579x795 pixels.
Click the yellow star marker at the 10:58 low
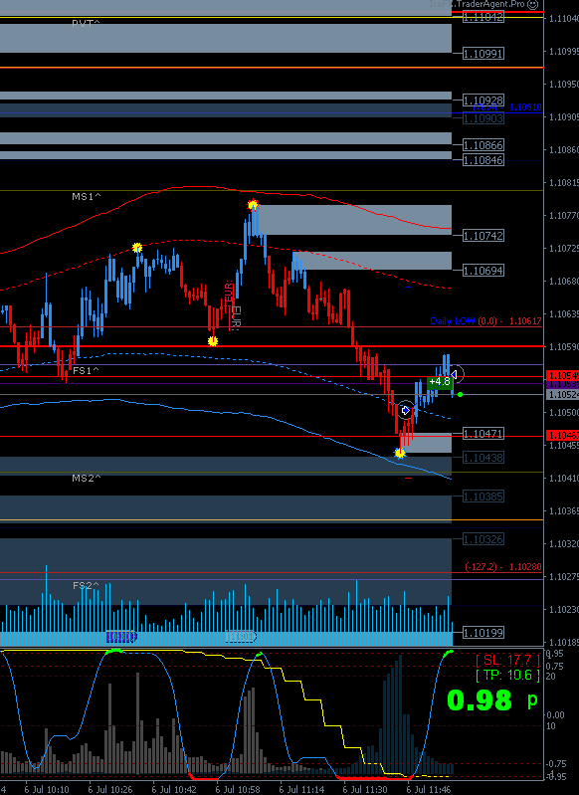[x=213, y=341]
